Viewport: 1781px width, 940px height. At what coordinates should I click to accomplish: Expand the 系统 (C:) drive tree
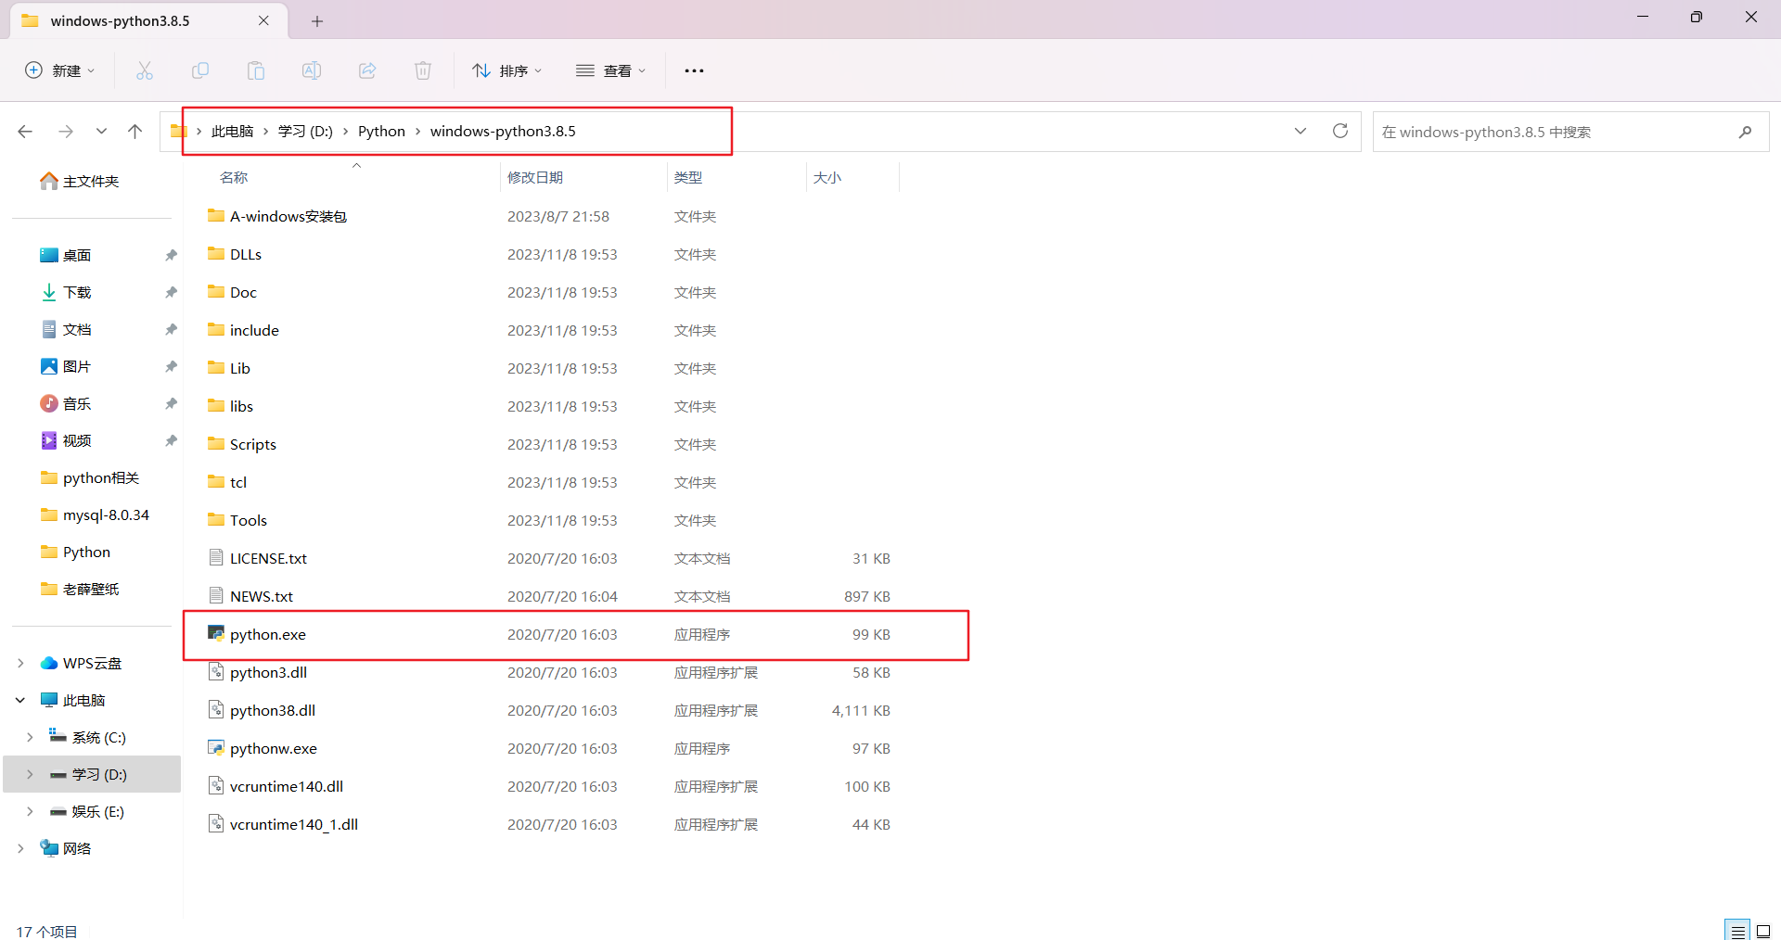click(30, 737)
